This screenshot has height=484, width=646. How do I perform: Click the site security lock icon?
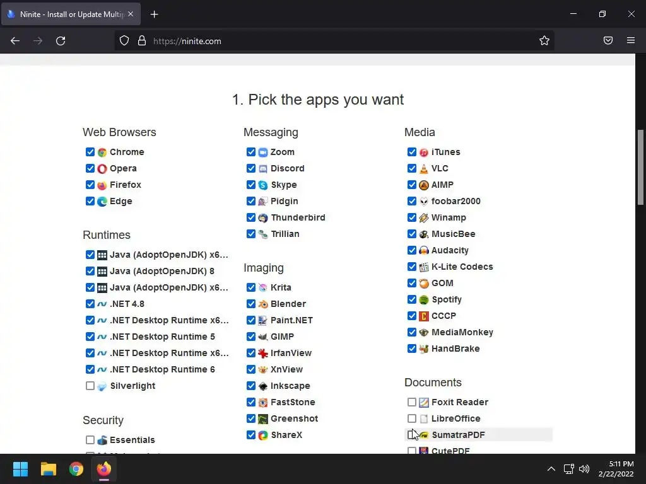(x=142, y=40)
